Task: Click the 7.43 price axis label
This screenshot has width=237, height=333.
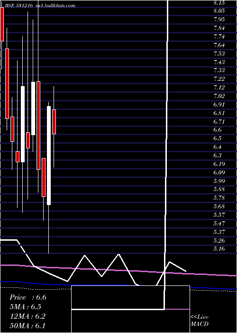Action: pyautogui.click(x=219, y=62)
